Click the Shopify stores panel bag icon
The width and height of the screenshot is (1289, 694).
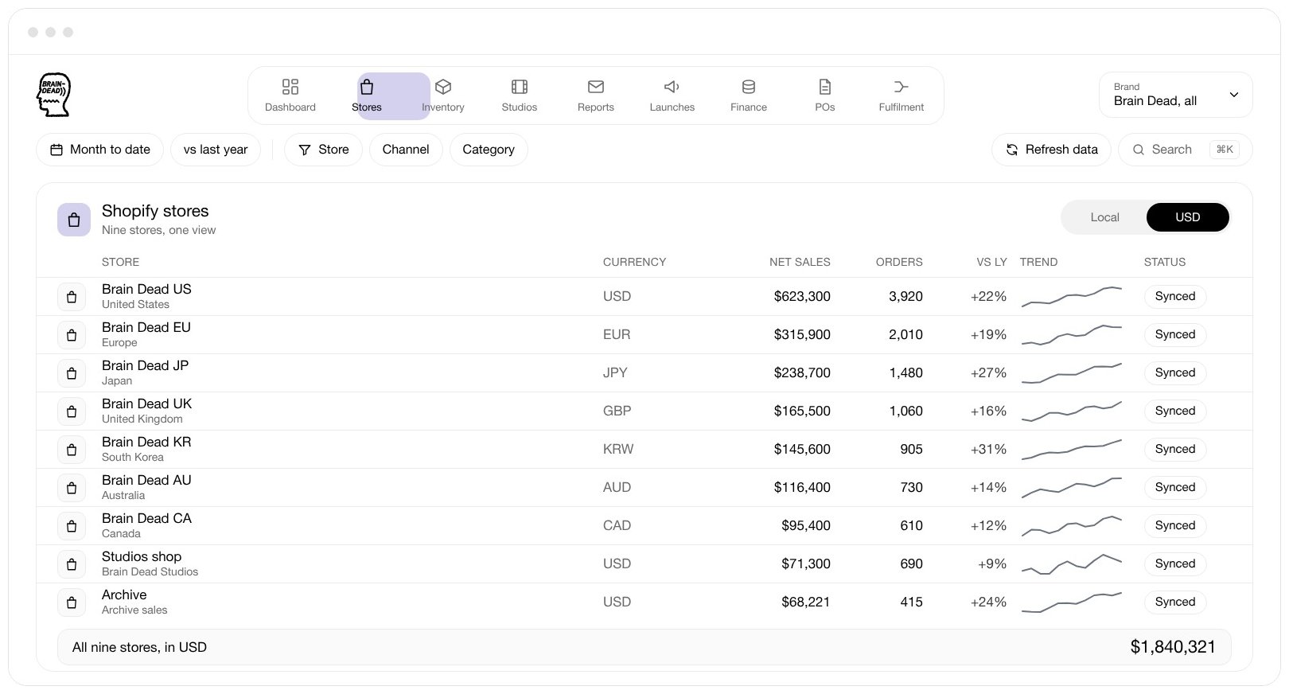pyautogui.click(x=74, y=220)
